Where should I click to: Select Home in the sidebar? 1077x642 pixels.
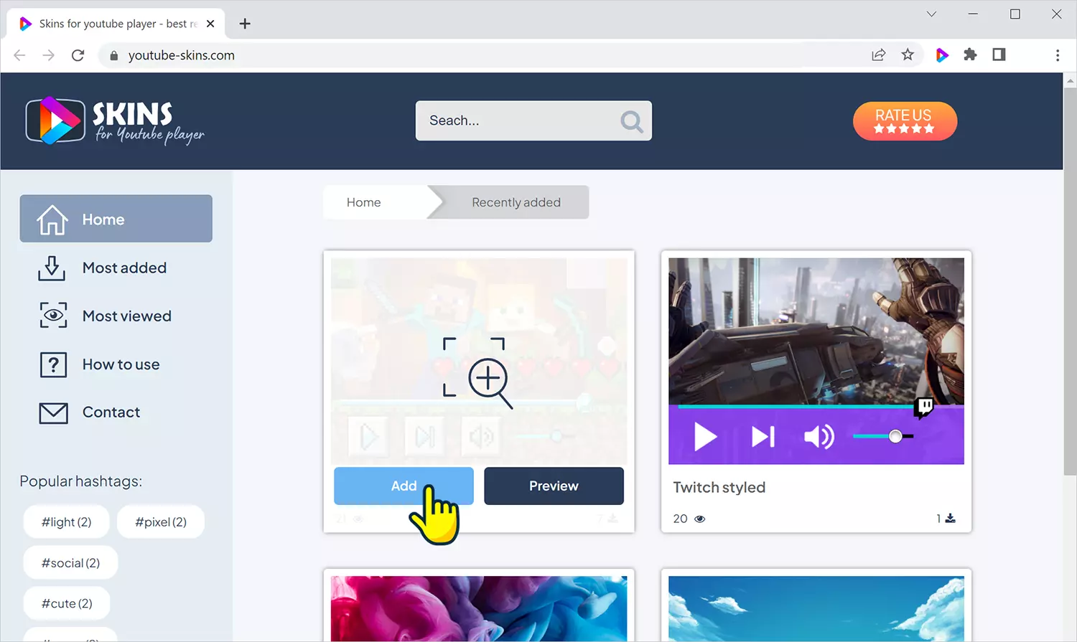[116, 219]
